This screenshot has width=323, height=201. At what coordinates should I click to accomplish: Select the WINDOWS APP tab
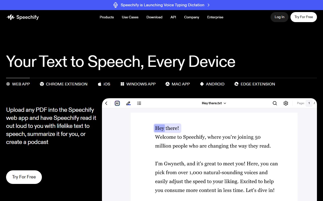(x=138, y=84)
